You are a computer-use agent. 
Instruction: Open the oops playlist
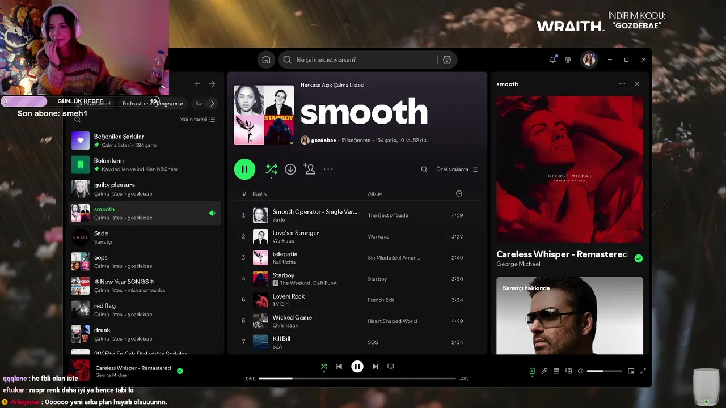pos(145,261)
